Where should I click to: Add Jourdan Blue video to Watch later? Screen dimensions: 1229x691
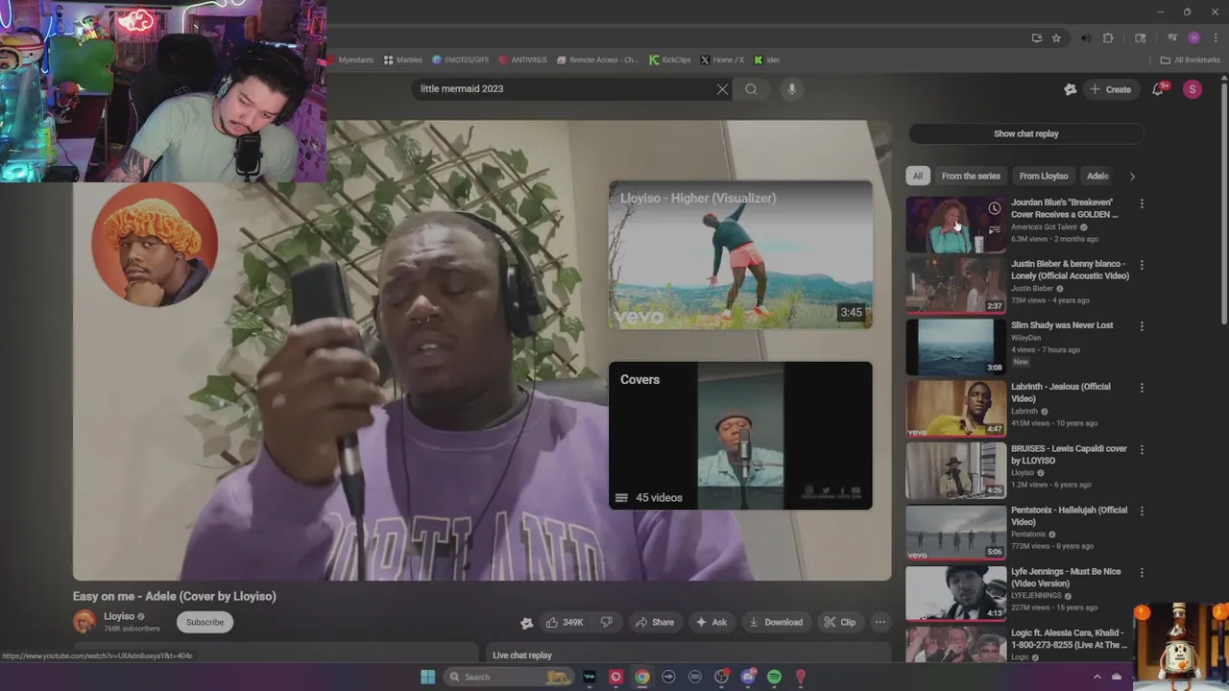coord(994,208)
